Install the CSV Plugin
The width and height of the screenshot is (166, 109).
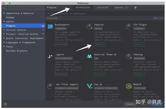click(x=139, y=44)
